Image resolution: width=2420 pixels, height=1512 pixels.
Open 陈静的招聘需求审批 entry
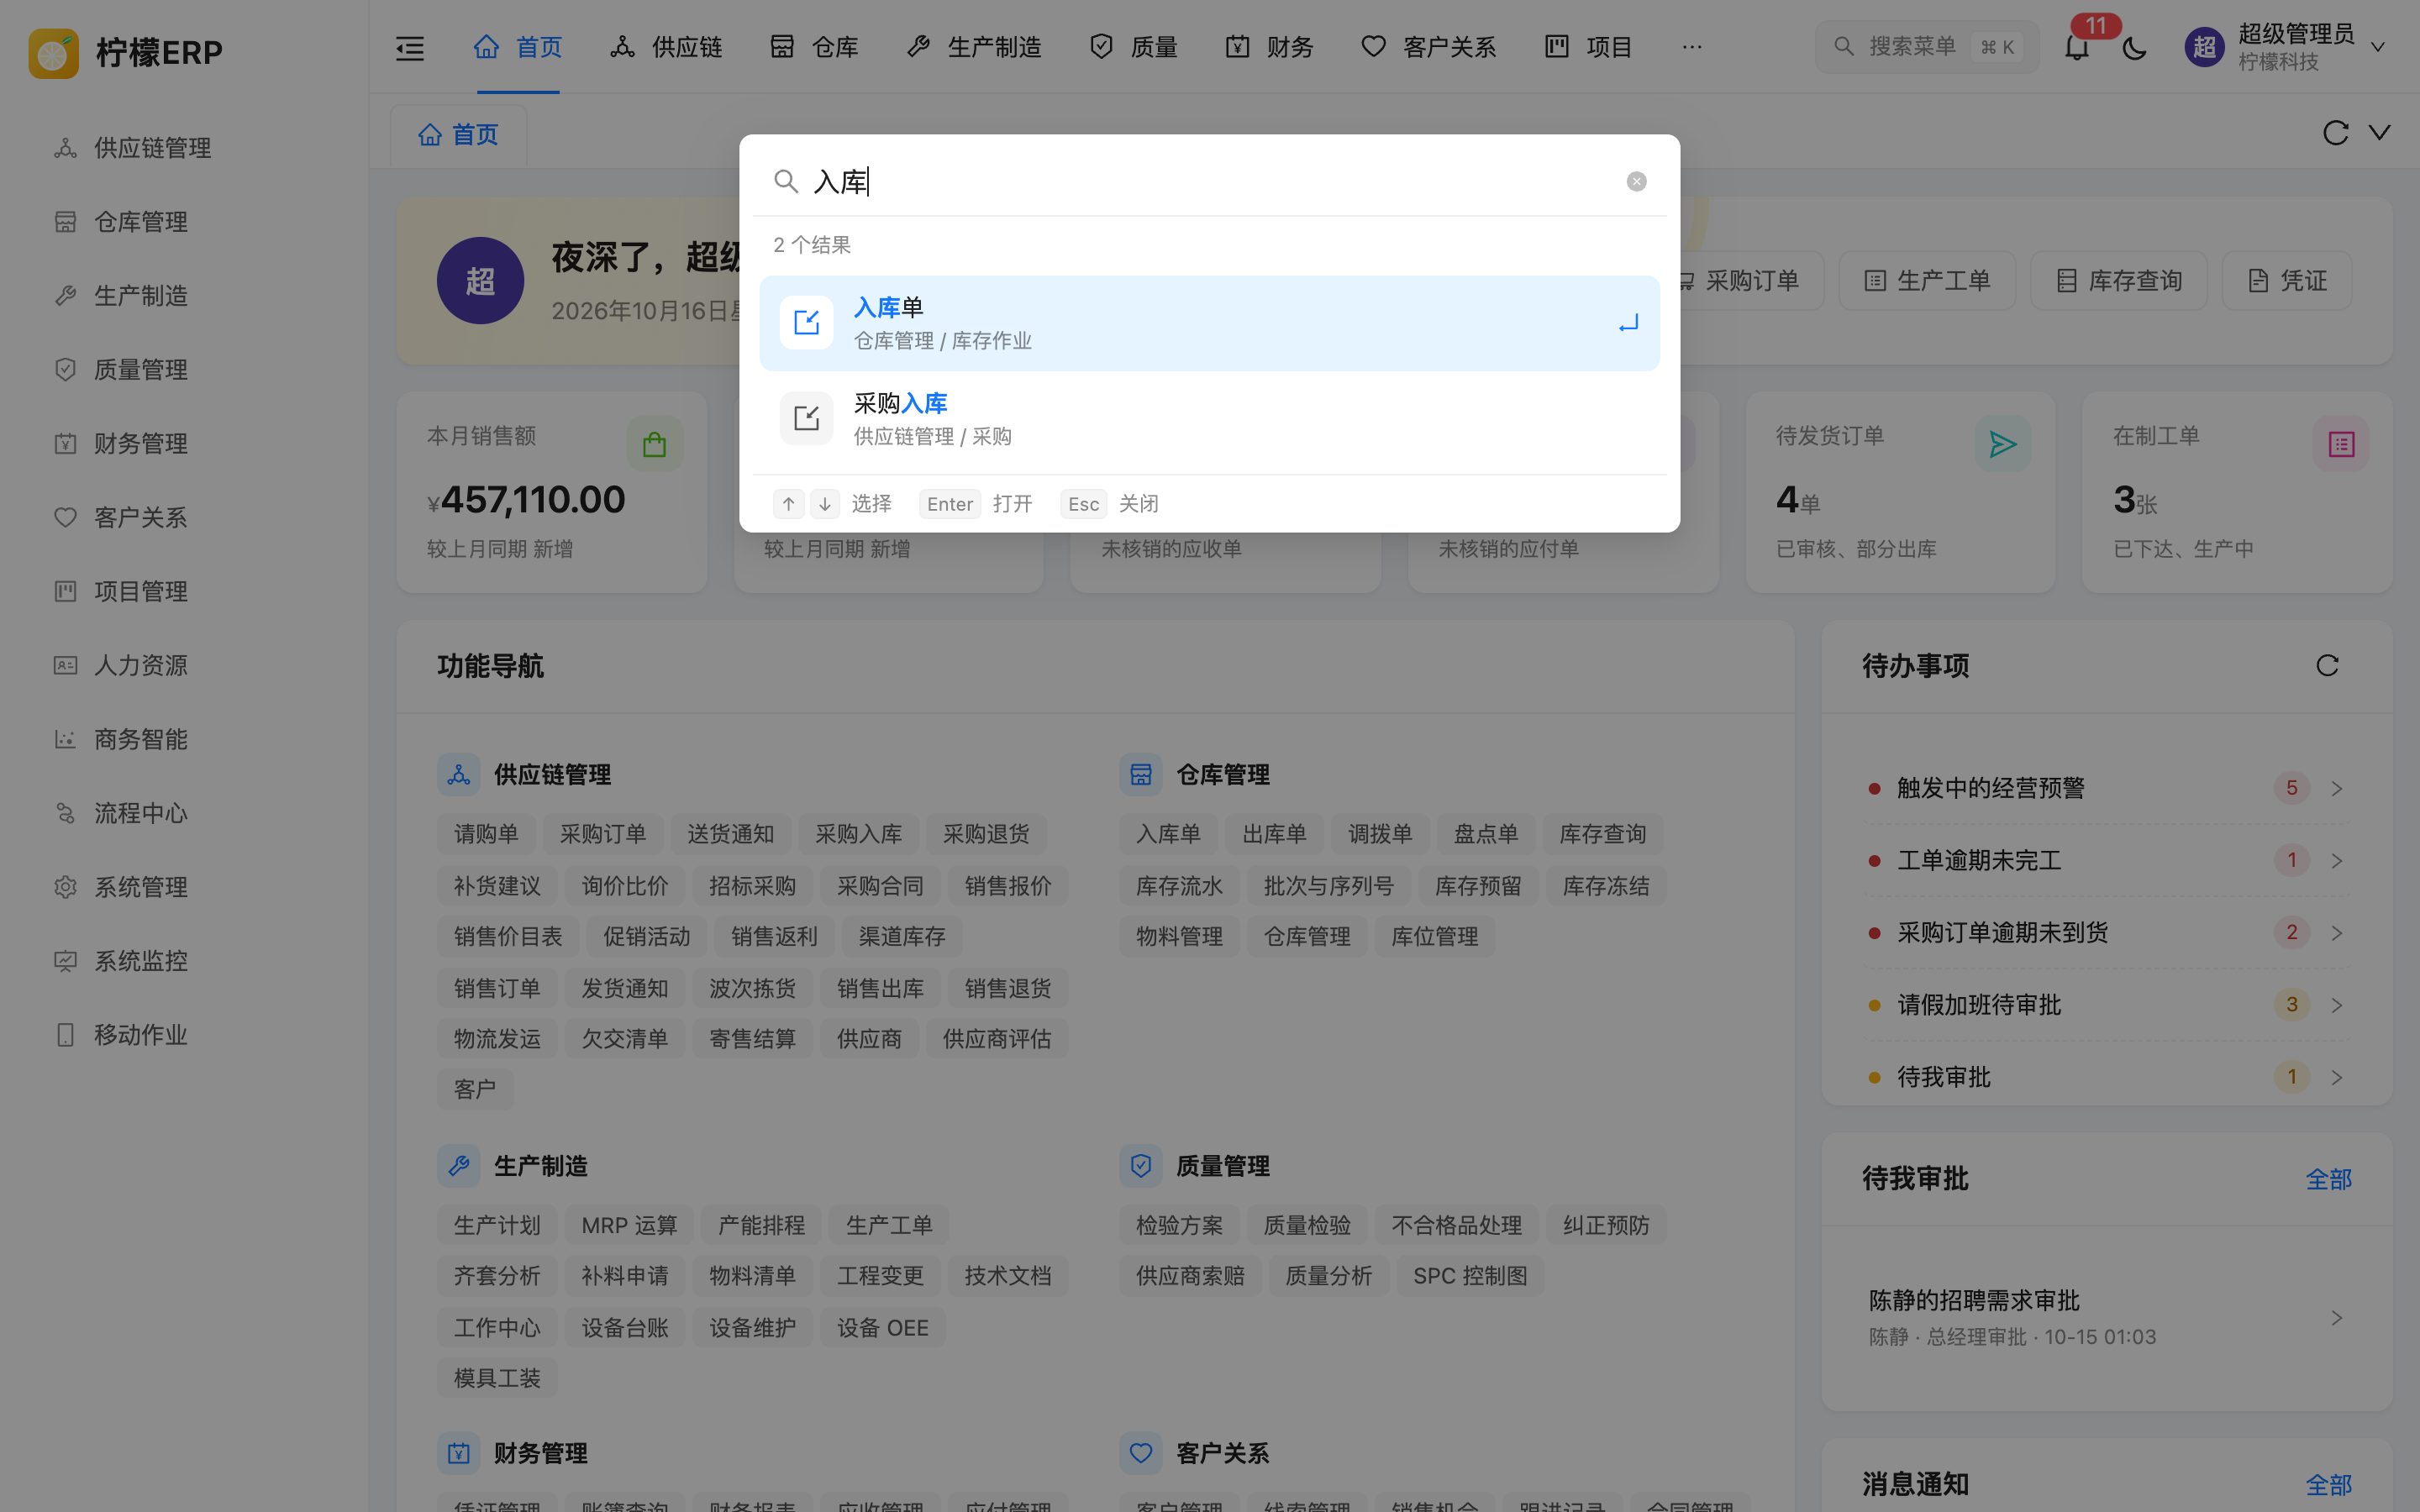[x=2106, y=1317]
